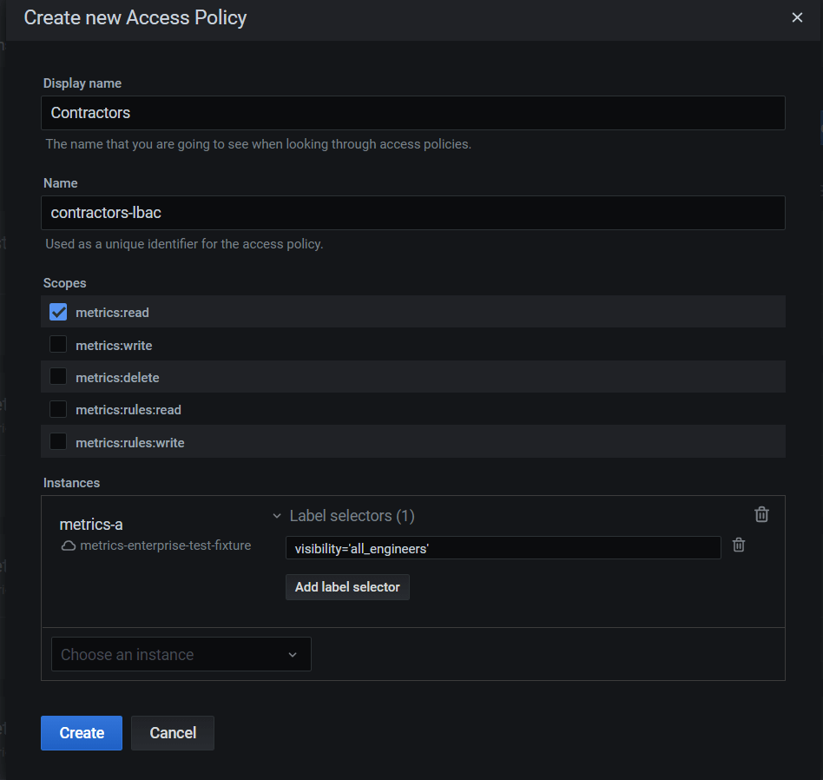Click the metrics-enterprise-test-fixture cluster text
This screenshot has width=823, height=780.
click(x=165, y=545)
